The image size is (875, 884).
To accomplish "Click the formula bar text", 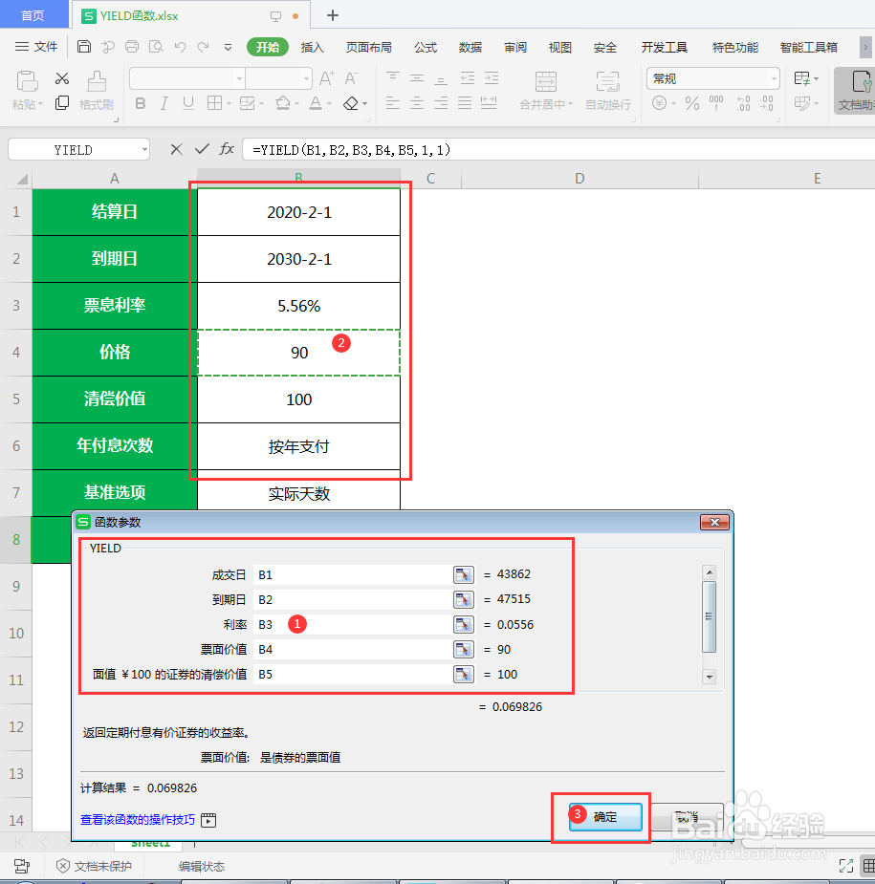I will pyautogui.click(x=351, y=150).
